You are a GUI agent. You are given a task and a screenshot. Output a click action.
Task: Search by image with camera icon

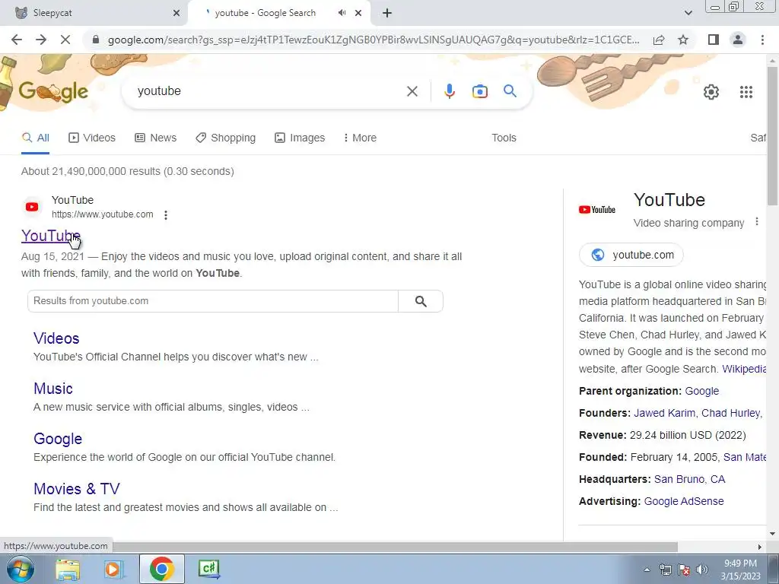479,91
